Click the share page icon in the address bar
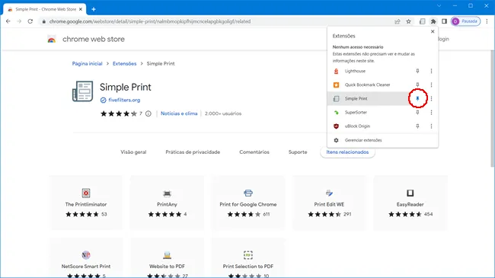The width and height of the screenshot is (495, 278). [398, 21]
